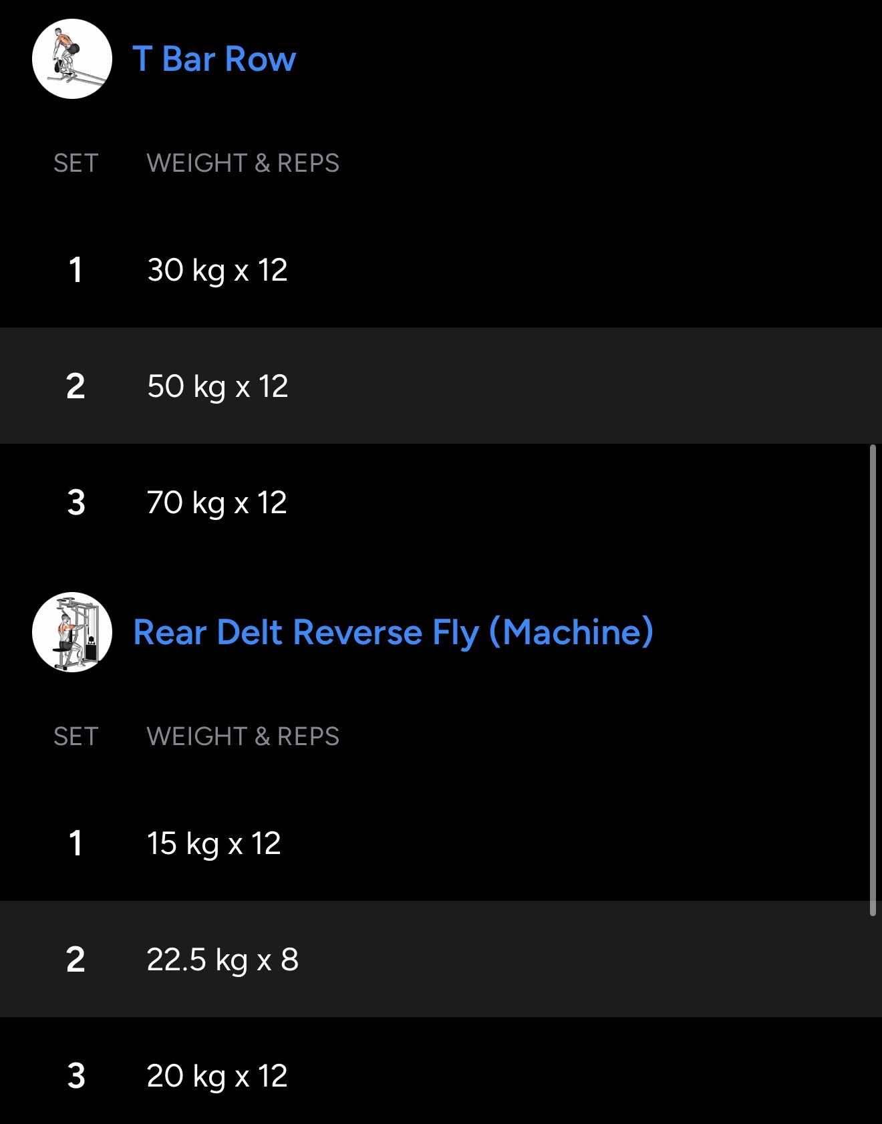Click the vertical scrollbar on the right edge

[x=873, y=680]
